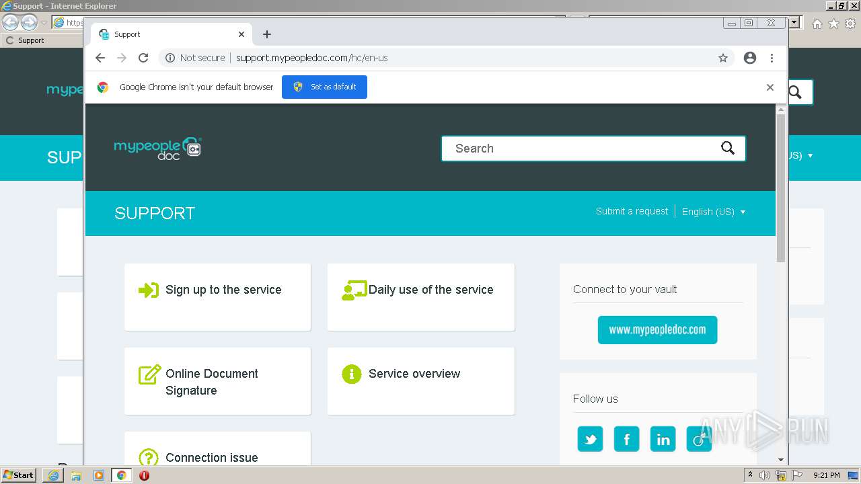Open Internet Explorer home icon
Viewport: 861px width, 484px height.
pyautogui.click(x=817, y=24)
